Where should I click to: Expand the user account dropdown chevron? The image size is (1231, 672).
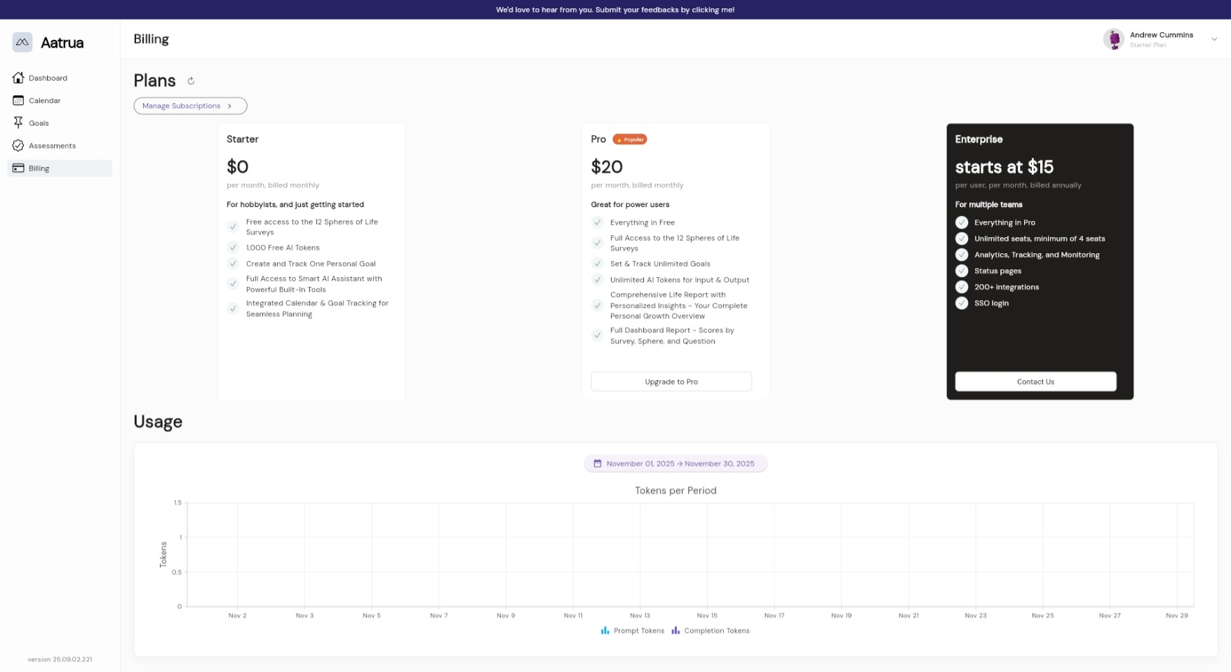1213,39
